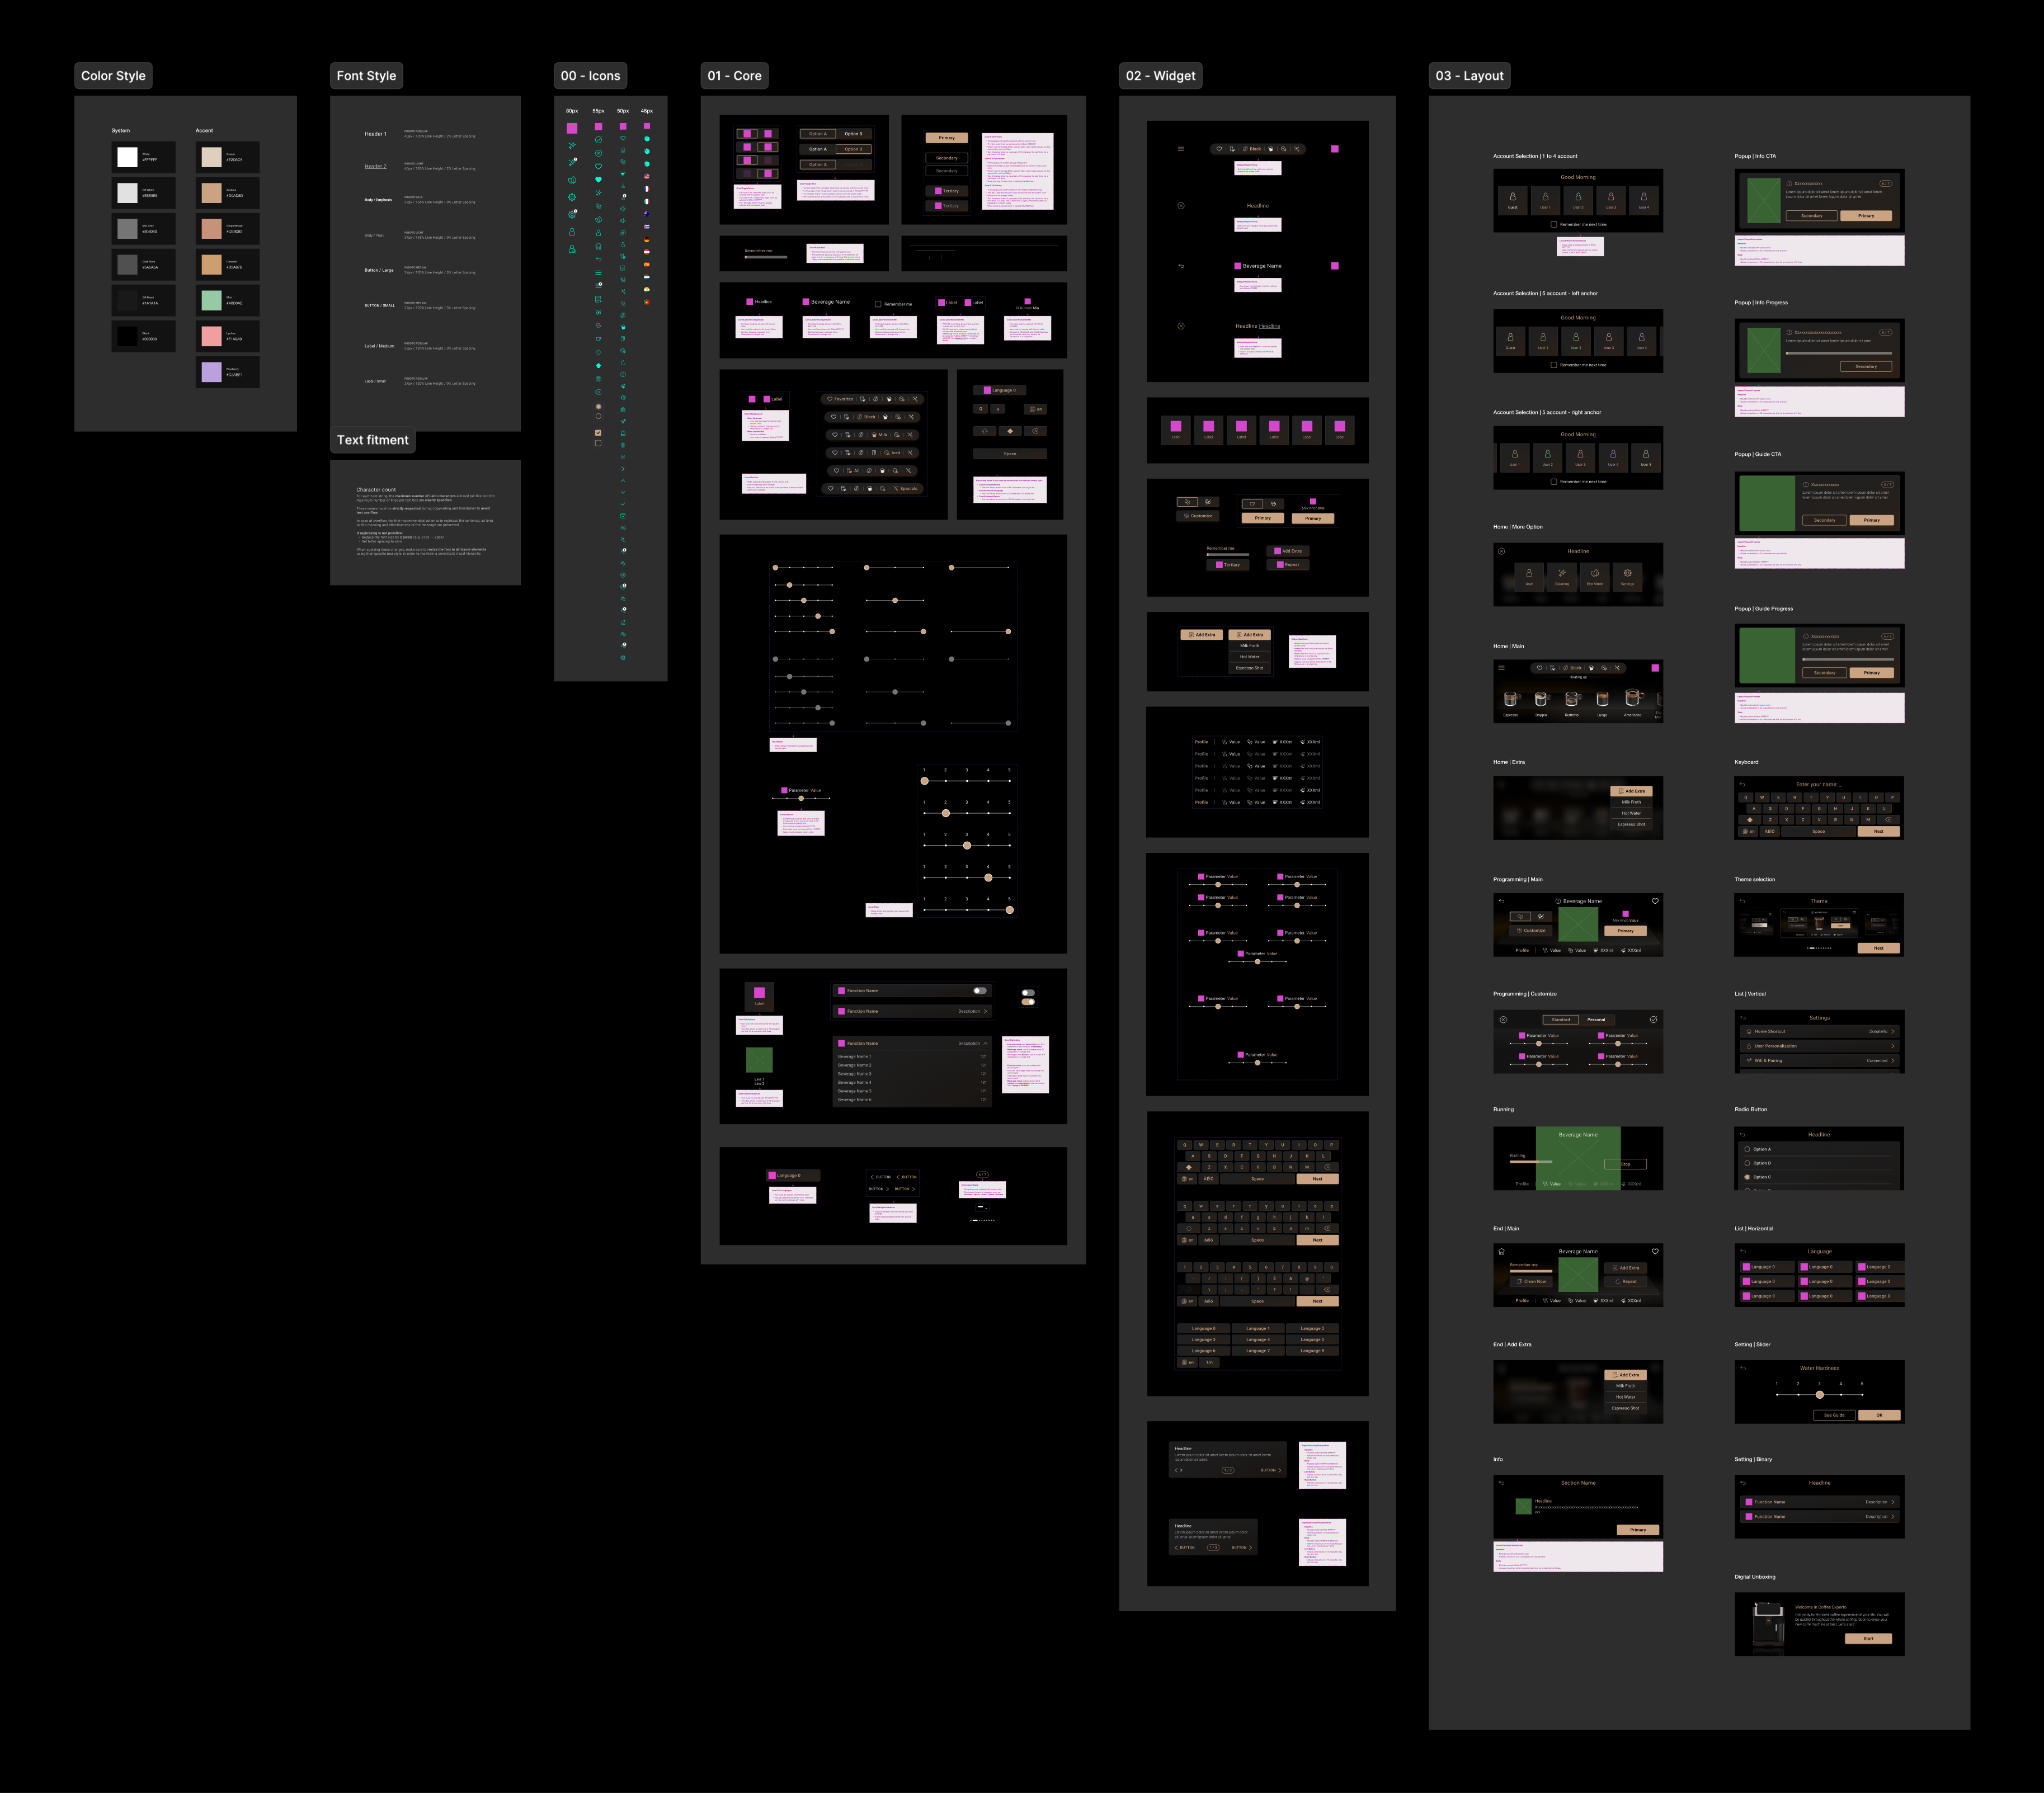Toggle the Function Name switch in Core
The width and height of the screenshot is (2044, 1793).
coord(980,991)
